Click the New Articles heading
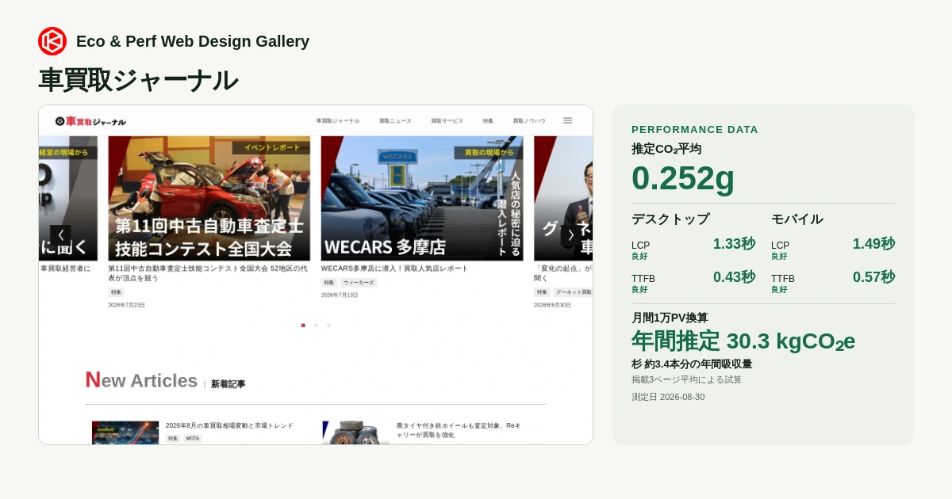This screenshot has width=952, height=499. (141, 380)
